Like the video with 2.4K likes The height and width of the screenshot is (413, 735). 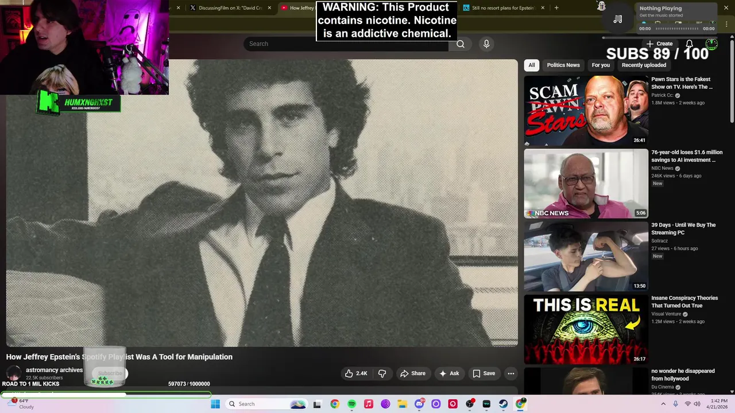[356, 373]
